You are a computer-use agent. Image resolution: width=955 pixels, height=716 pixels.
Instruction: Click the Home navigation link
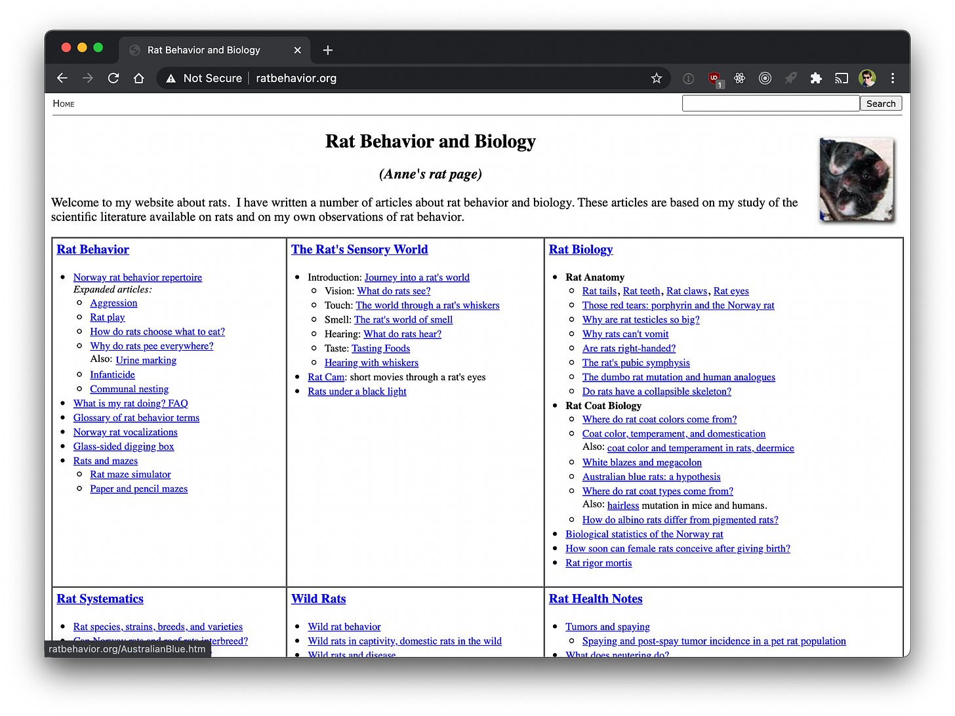(64, 104)
